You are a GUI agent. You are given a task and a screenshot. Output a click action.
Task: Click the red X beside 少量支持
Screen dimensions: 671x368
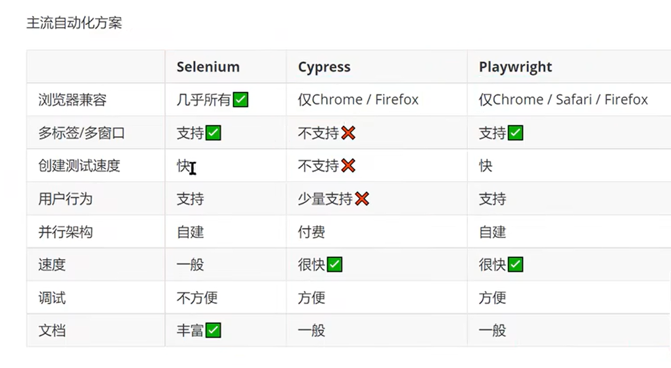pos(362,199)
